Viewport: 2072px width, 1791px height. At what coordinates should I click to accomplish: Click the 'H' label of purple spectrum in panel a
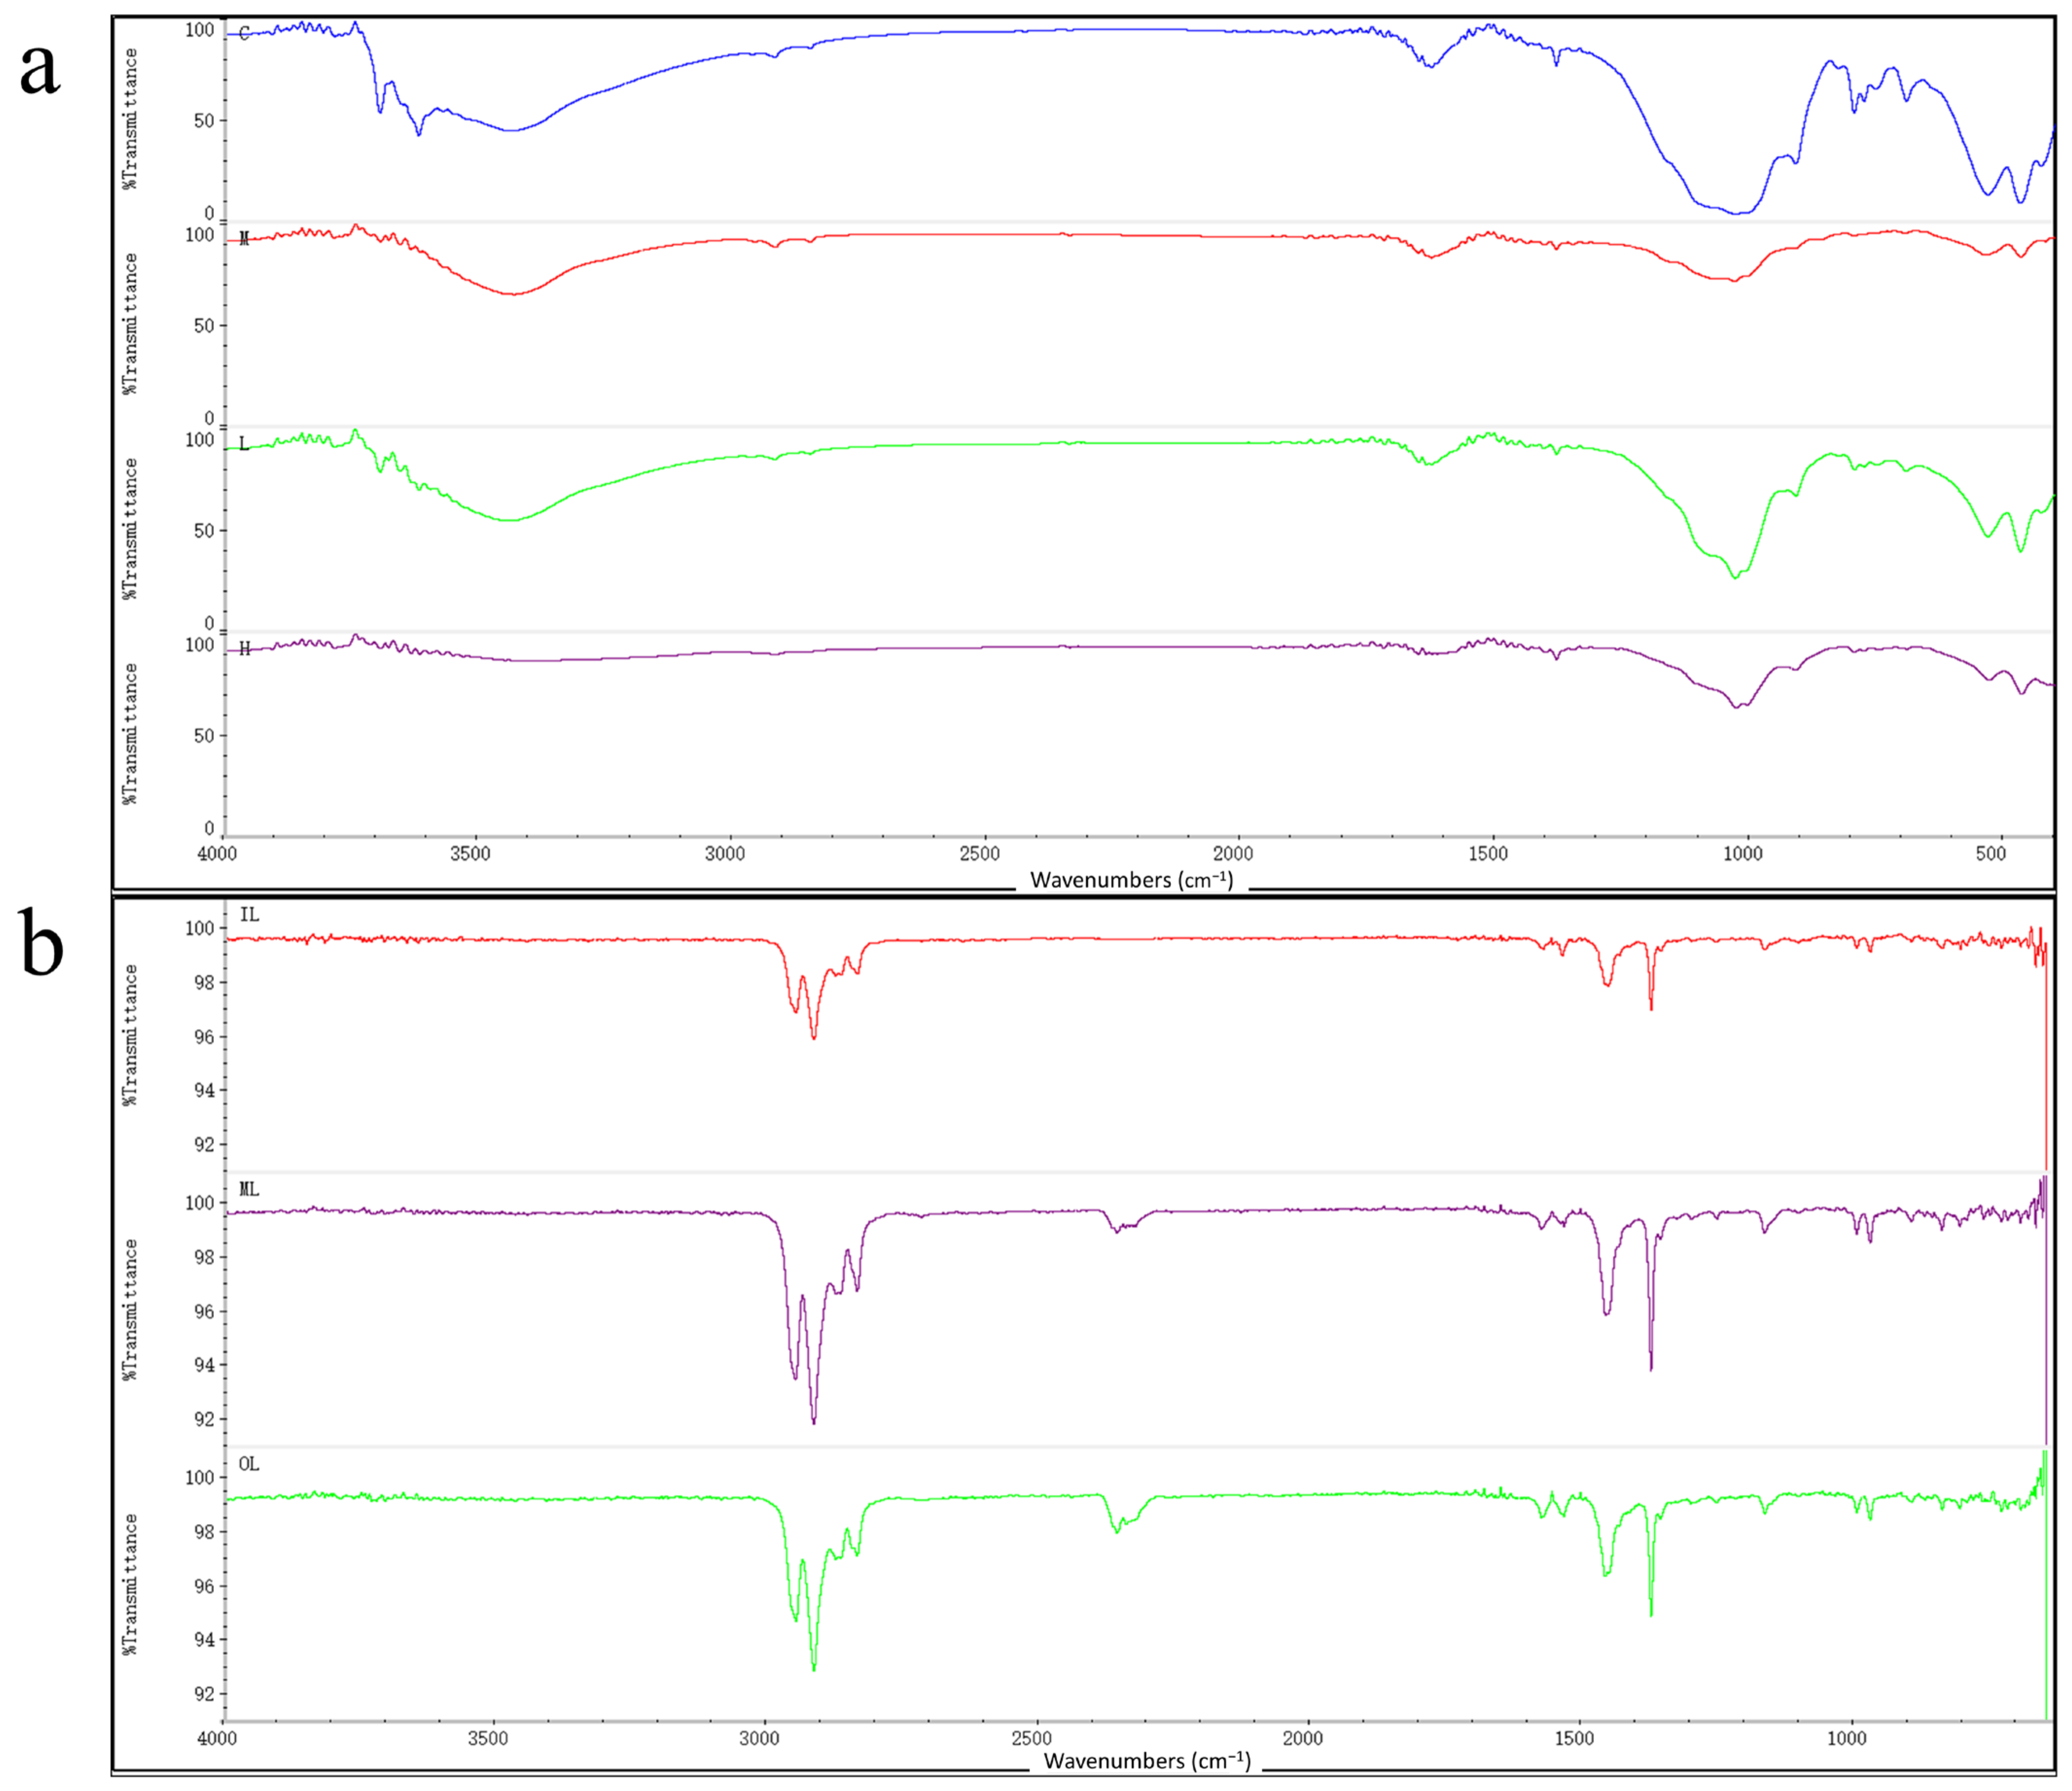[244, 649]
